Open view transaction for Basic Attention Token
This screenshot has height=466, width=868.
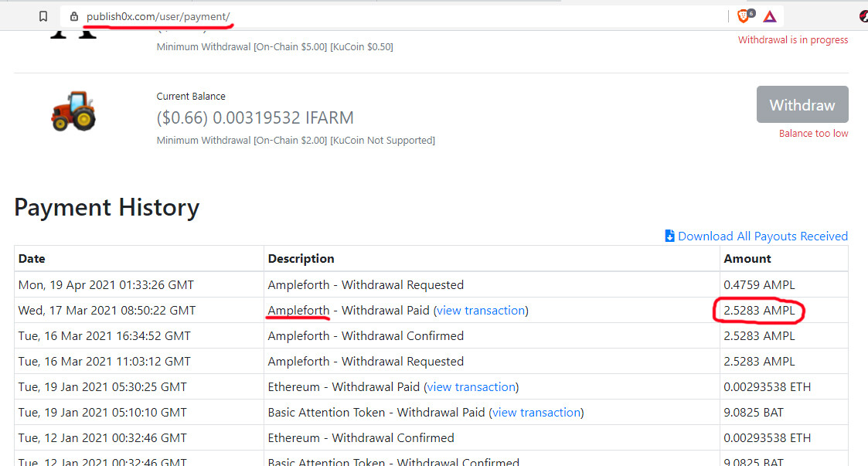pos(536,412)
